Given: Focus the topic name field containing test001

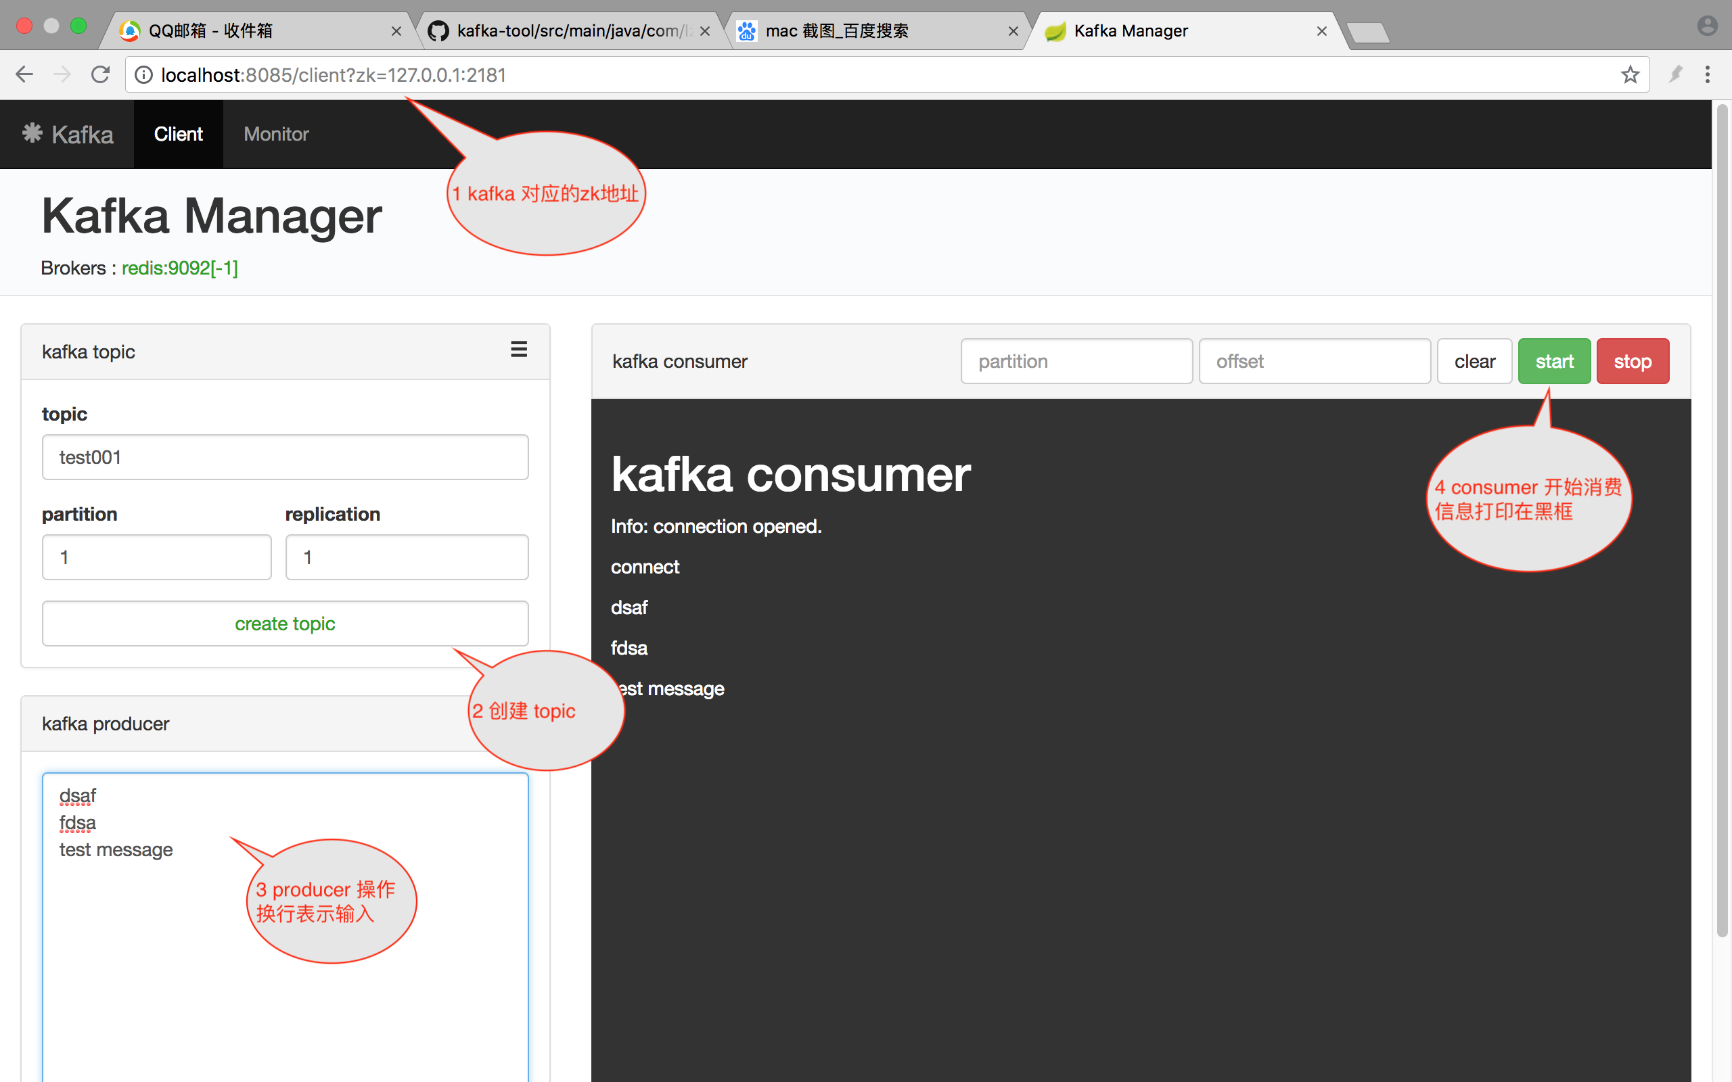Looking at the screenshot, I should click(285, 457).
